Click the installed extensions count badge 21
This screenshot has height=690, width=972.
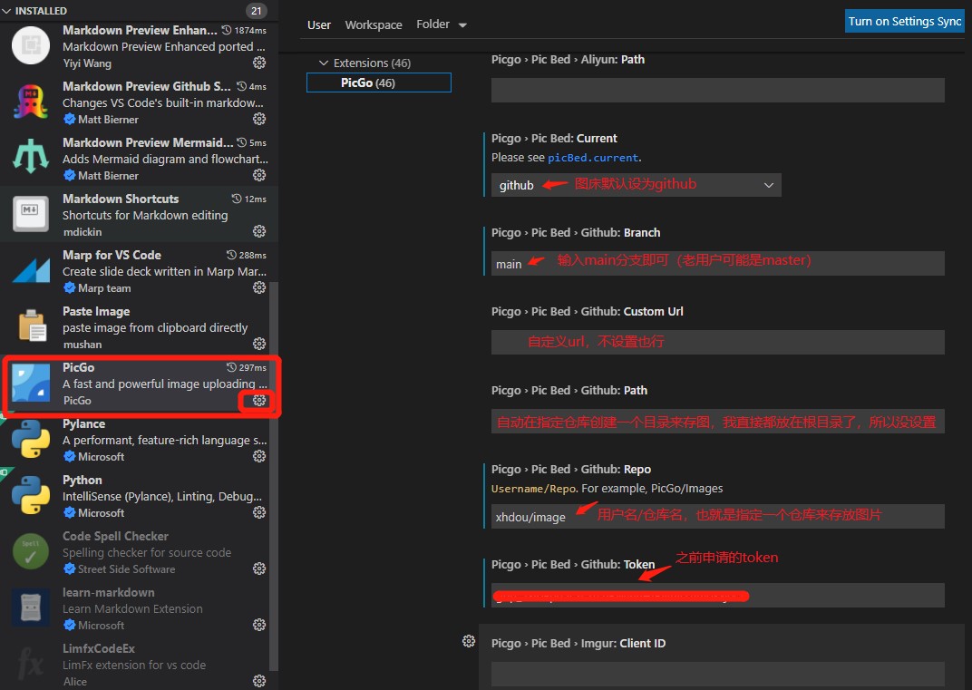pyautogui.click(x=256, y=11)
